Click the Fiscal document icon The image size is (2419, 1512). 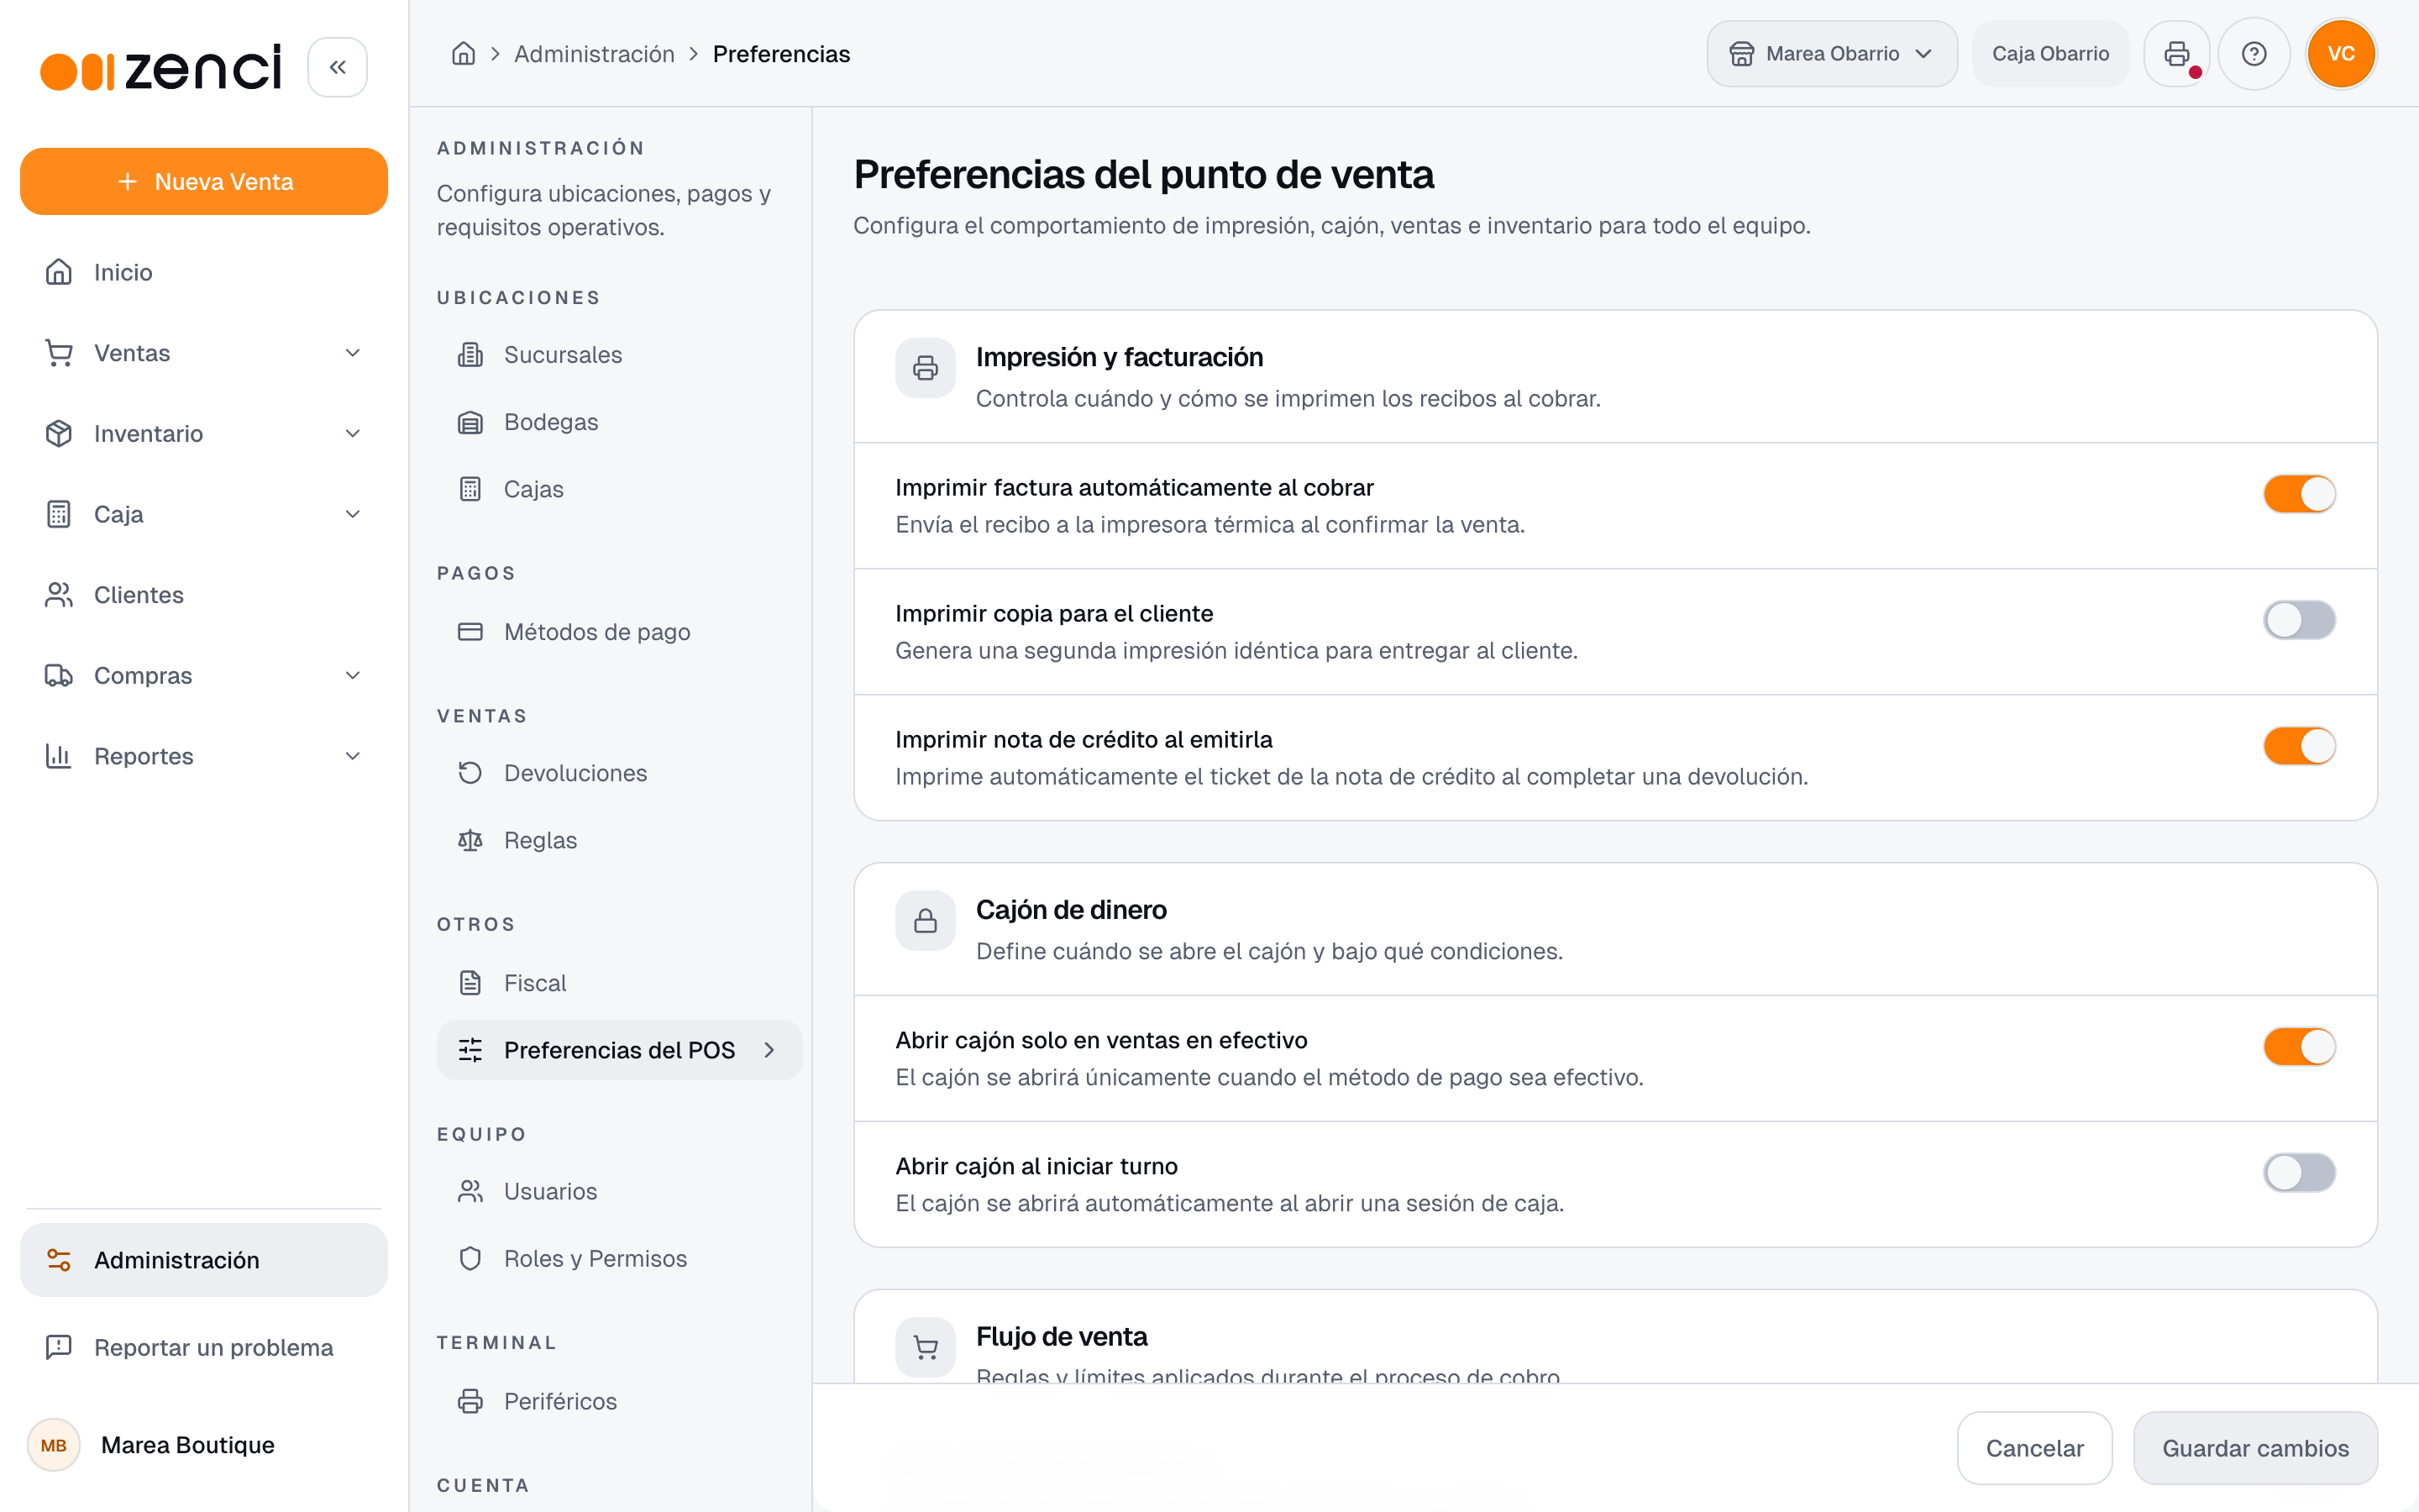470,983
